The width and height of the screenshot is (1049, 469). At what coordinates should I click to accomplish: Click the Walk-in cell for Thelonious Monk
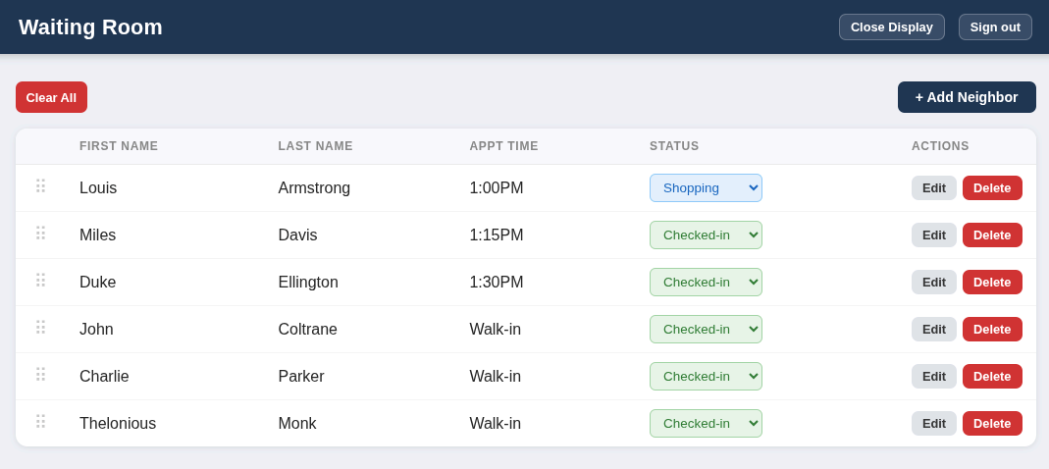(496, 424)
